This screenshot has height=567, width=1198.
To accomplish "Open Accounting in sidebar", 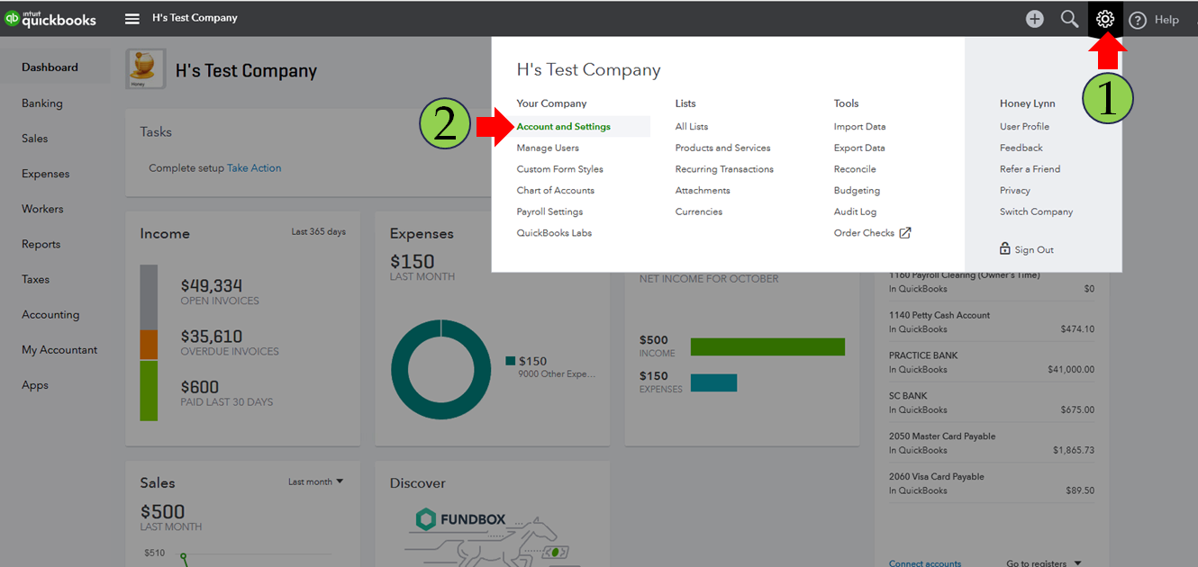I will pos(50,315).
